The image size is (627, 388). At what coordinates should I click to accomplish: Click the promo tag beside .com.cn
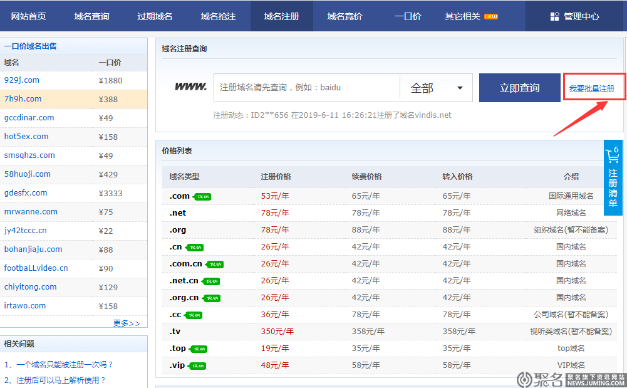point(215,265)
